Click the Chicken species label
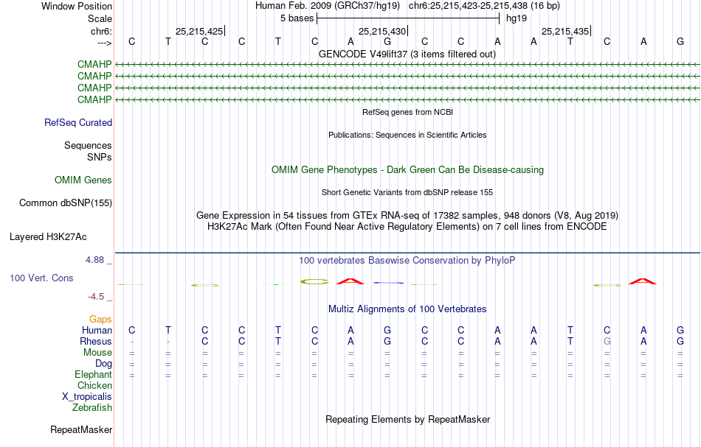This screenshot has height=447, width=701. [94, 385]
